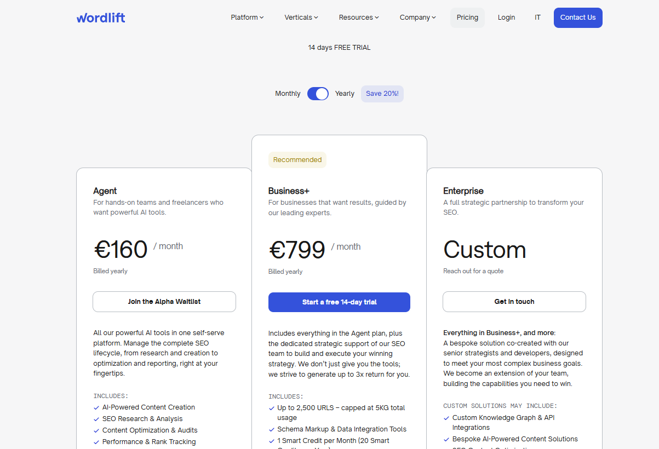Click the checkmark beside Custom Knowledge Graph integrations
The height and width of the screenshot is (449, 659).
446,417
